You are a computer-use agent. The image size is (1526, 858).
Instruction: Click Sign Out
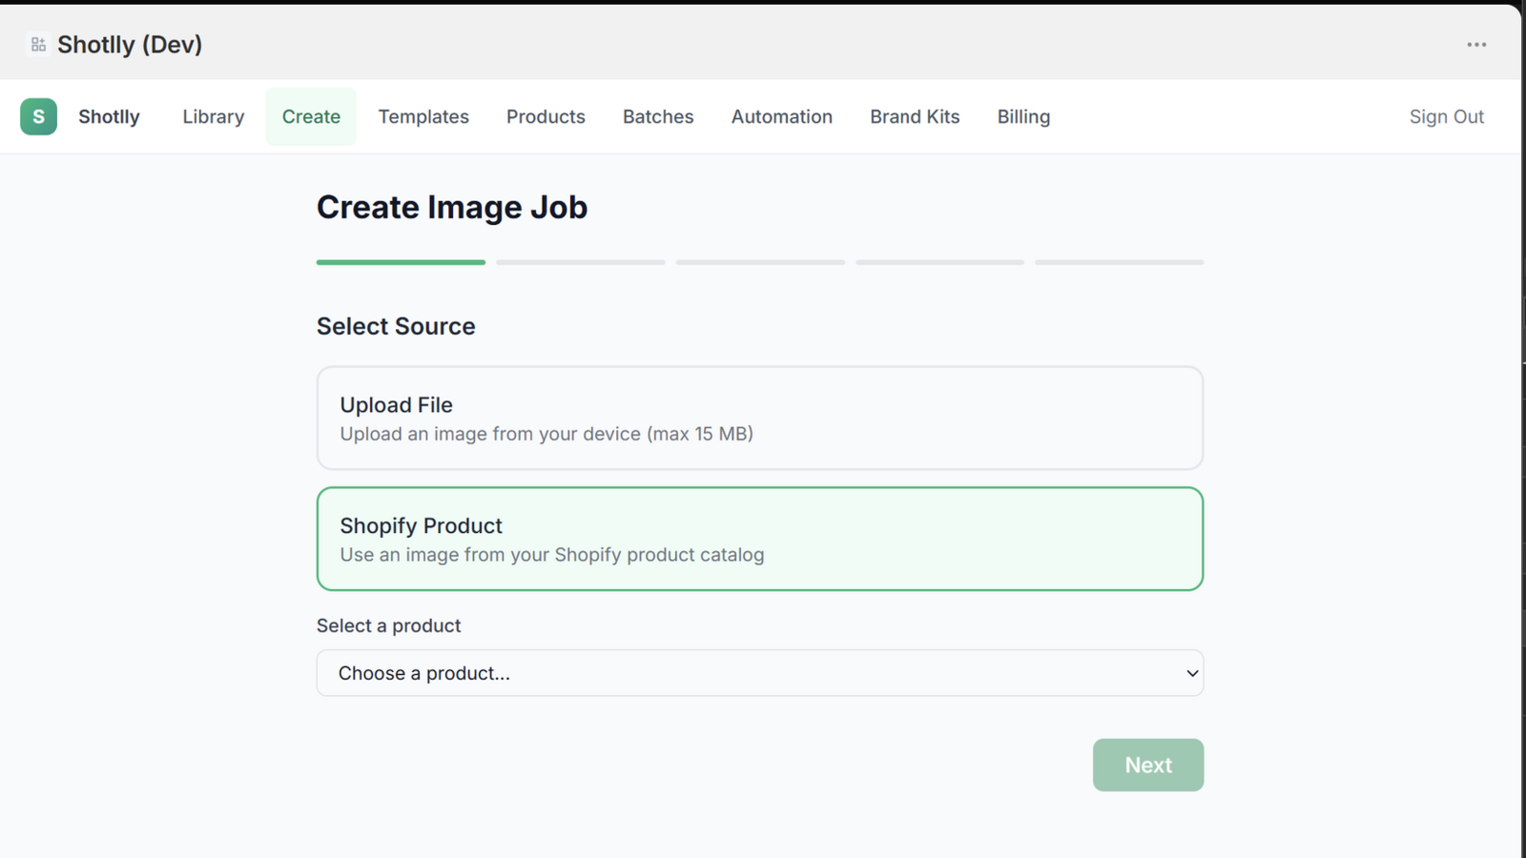(1447, 116)
